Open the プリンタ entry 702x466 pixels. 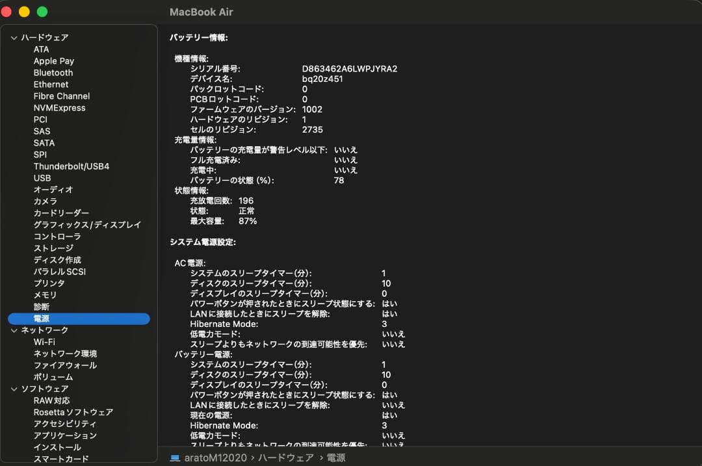(49, 283)
